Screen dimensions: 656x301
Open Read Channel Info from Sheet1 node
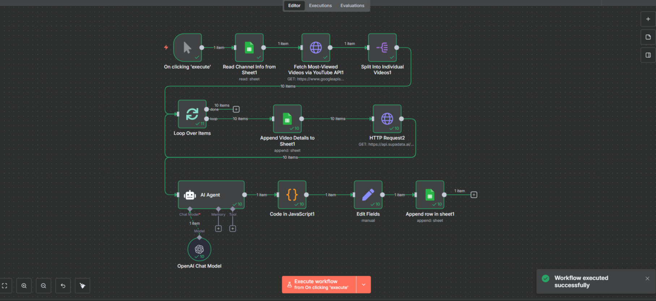point(249,48)
